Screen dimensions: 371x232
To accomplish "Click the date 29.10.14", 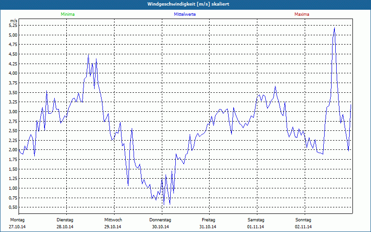I will coord(113,227).
